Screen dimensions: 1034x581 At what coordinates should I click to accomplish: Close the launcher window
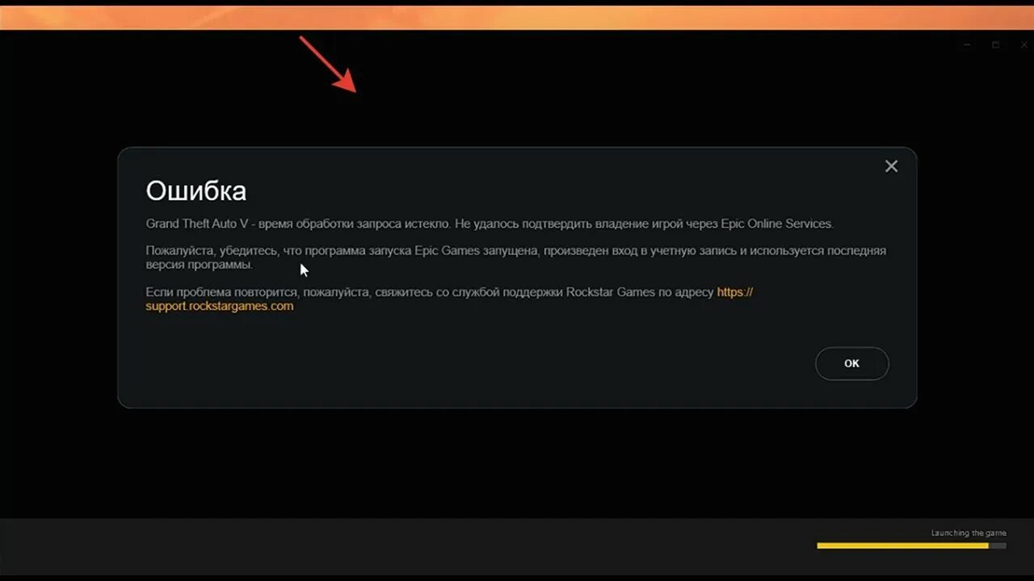(x=1023, y=45)
